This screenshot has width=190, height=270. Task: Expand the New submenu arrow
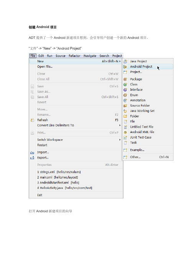click(x=120, y=61)
